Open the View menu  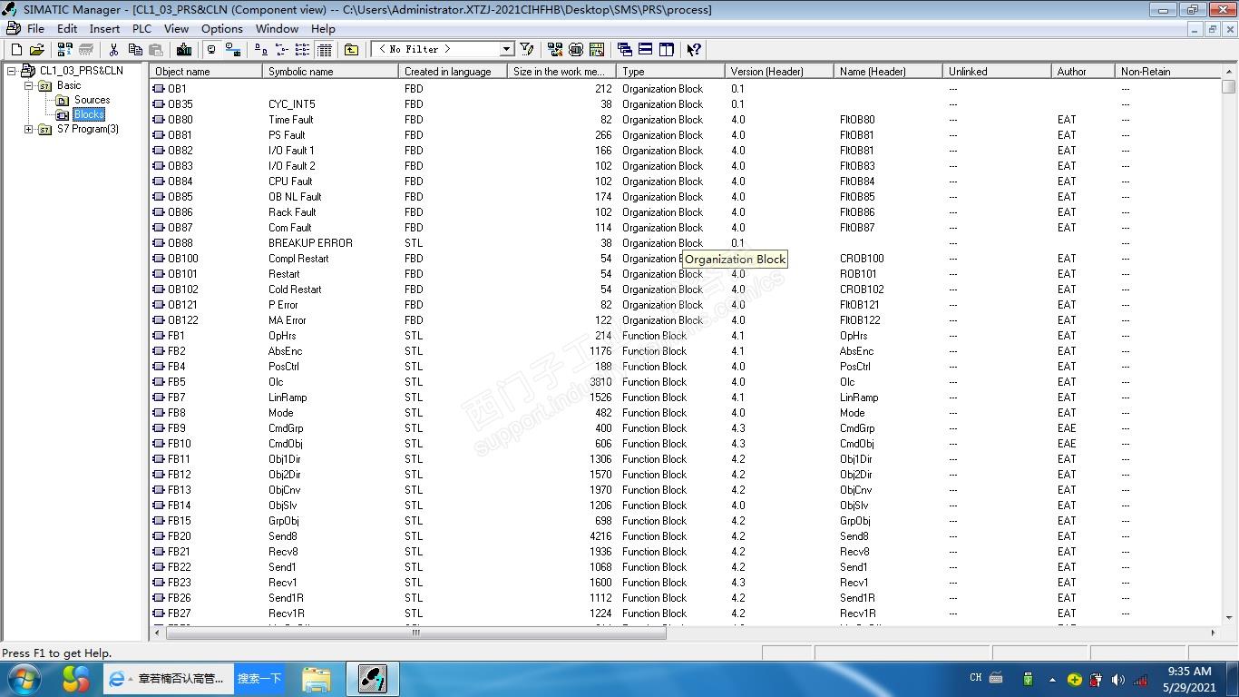[176, 29]
